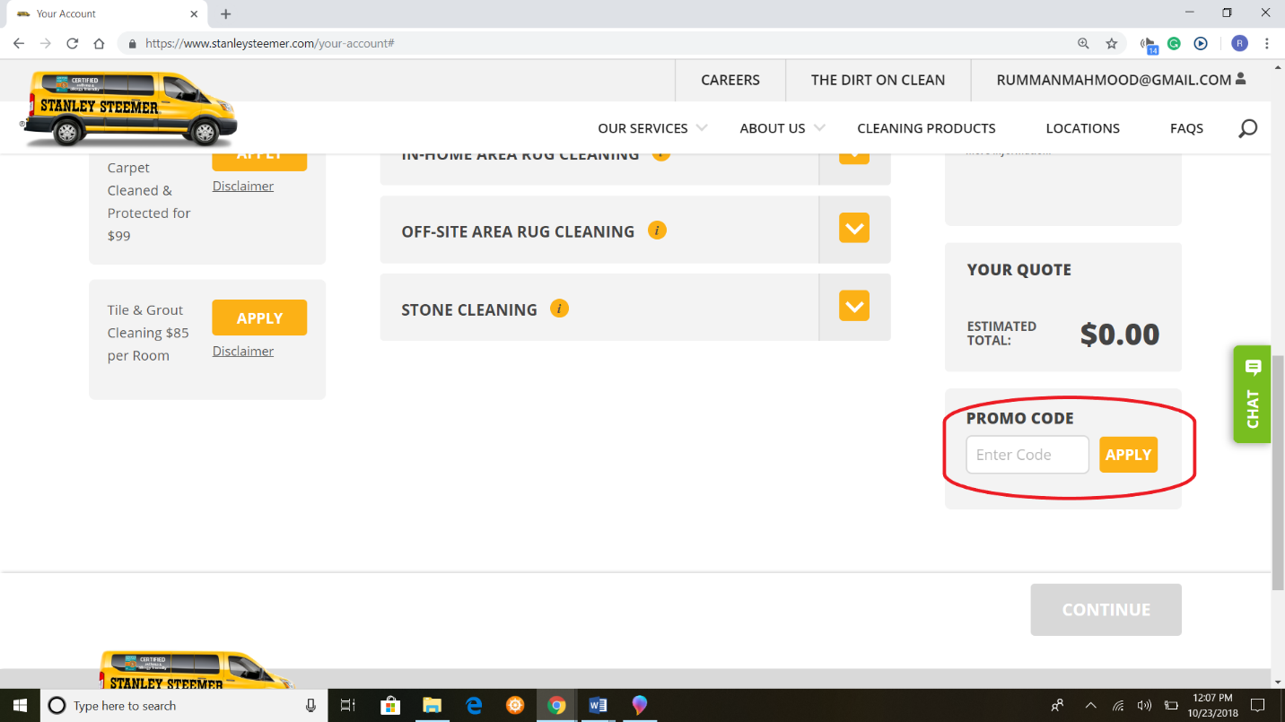Launch Microsoft Edge from the taskbar
The image size is (1285, 722).
click(474, 705)
